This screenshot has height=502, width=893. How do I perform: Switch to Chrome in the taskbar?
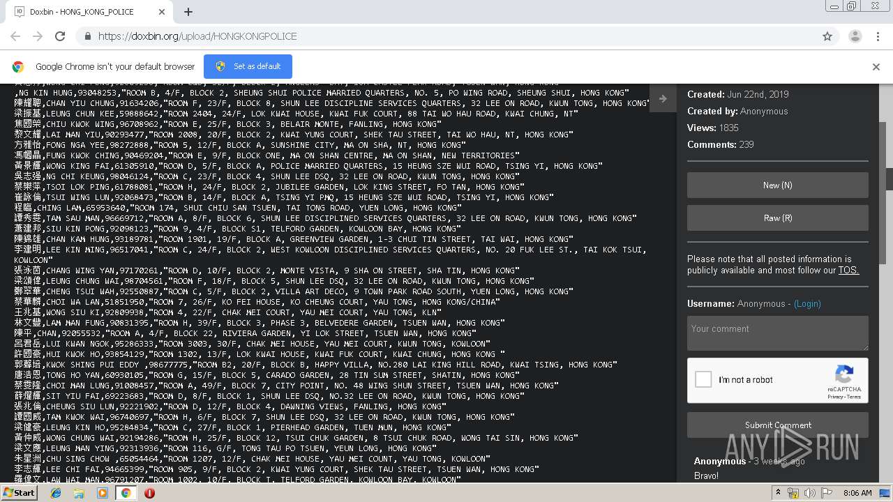point(126,493)
